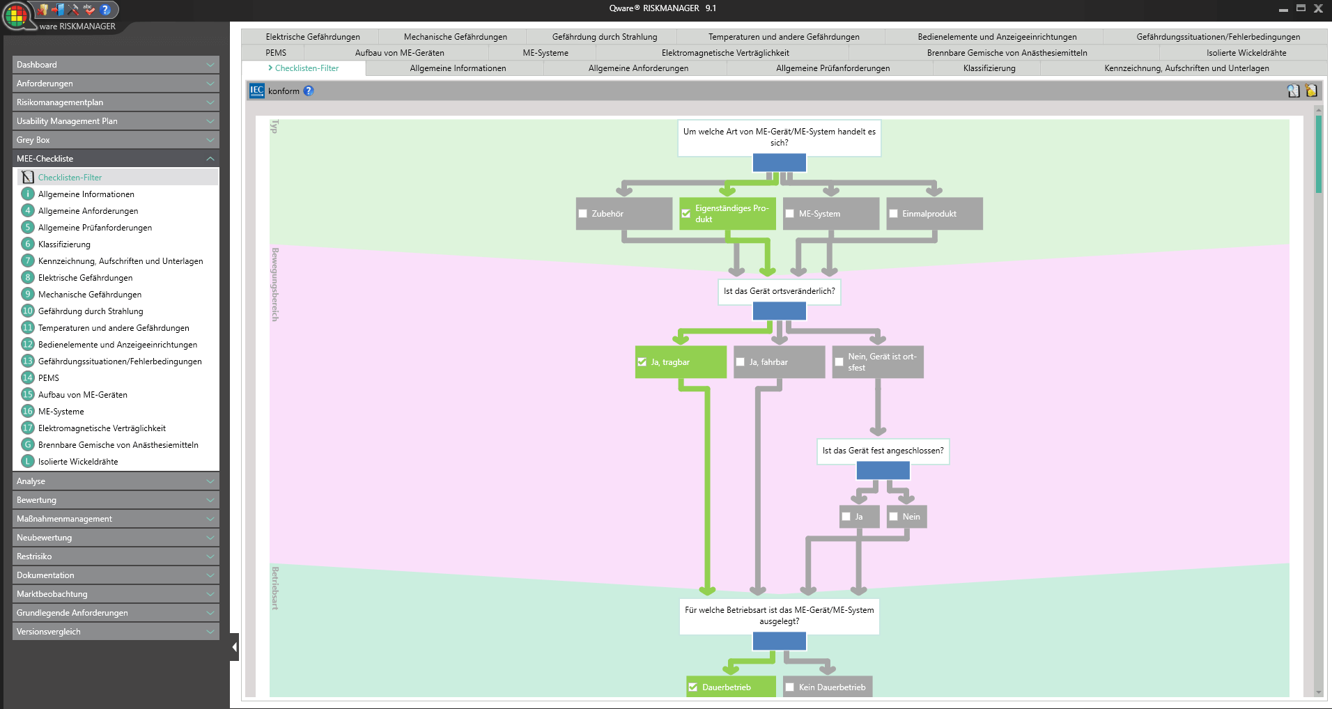The image size is (1332, 709).
Task: Click the number 17 badge for Elektromagnetische Verträglichkeit
Action: pos(28,428)
